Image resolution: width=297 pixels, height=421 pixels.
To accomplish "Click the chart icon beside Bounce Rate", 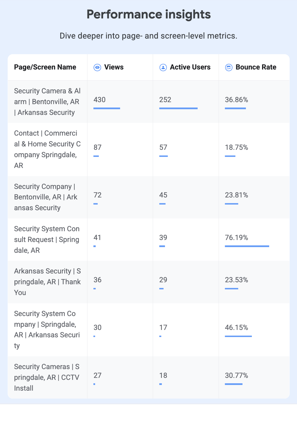I will (x=229, y=68).
